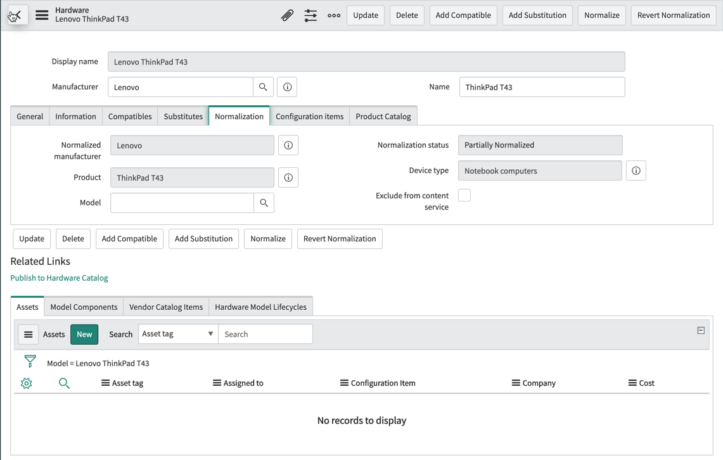
Task: Click Normalize in the header bar
Action: tap(602, 15)
